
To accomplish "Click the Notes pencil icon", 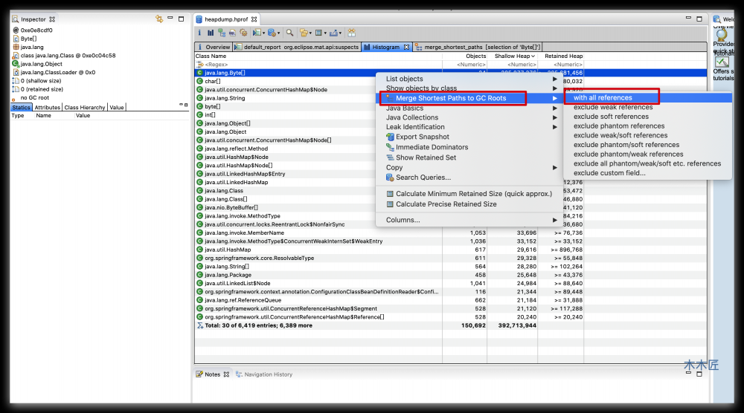I will pyautogui.click(x=199, y=374).
